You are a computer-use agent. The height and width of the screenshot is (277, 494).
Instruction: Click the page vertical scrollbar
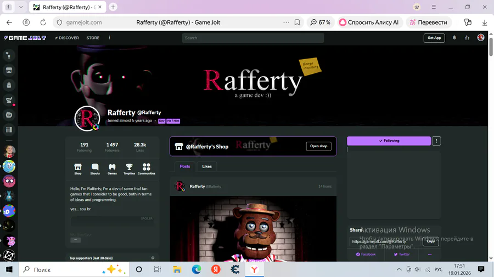click(x=491, y=47)
